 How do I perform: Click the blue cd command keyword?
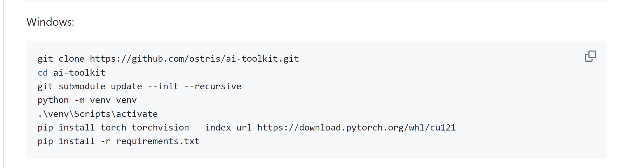click(x=43, y=73)
